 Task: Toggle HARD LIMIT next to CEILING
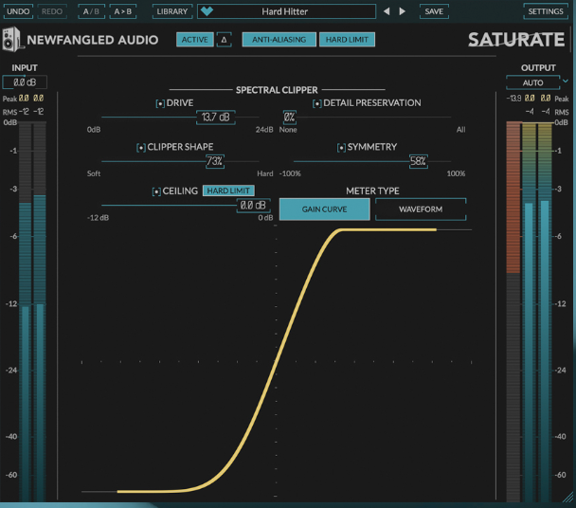coord(228,190)
